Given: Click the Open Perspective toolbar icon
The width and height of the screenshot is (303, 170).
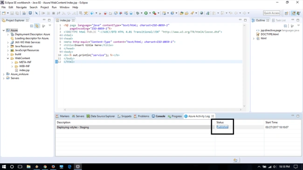Looking at the screenshot, I should tap(286, 13).
